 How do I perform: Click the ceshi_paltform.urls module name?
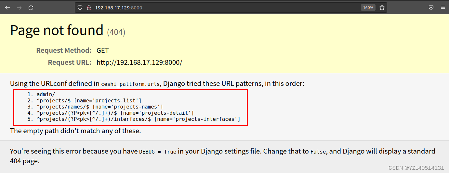130,84
